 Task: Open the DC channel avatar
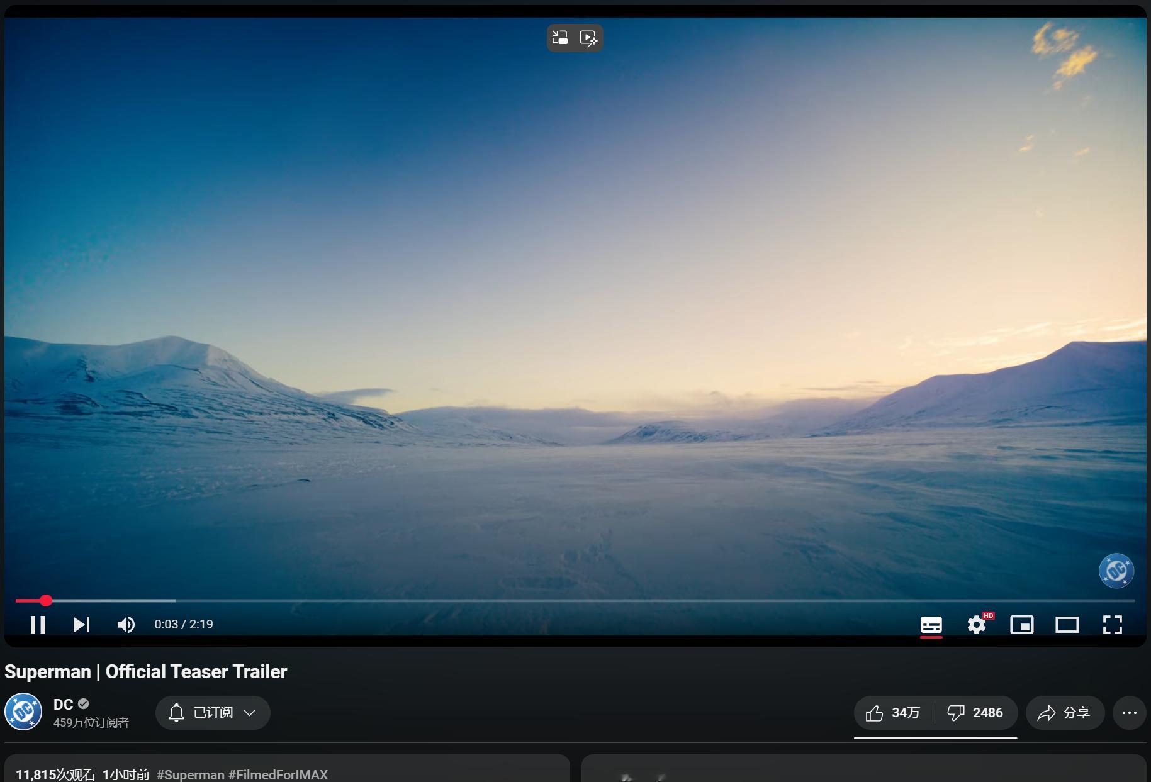23,712
